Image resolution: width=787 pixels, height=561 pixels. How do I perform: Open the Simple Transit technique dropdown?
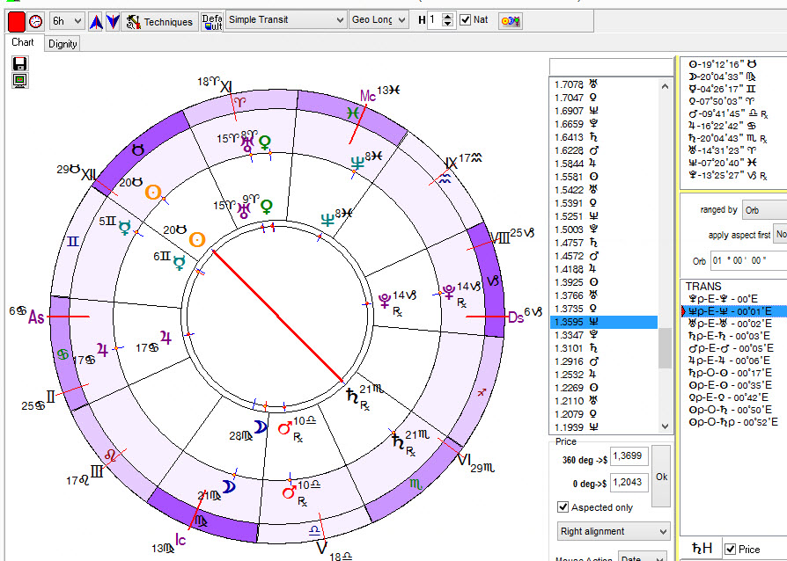coord(285,20)
